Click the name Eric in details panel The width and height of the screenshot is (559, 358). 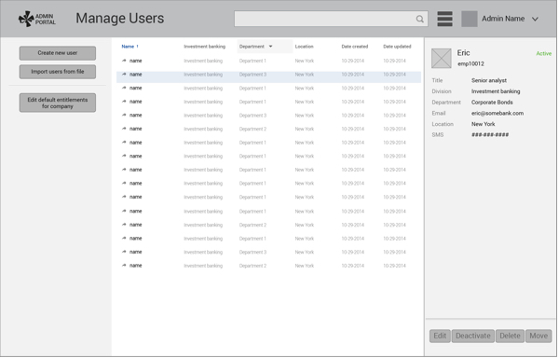(463, 53)
